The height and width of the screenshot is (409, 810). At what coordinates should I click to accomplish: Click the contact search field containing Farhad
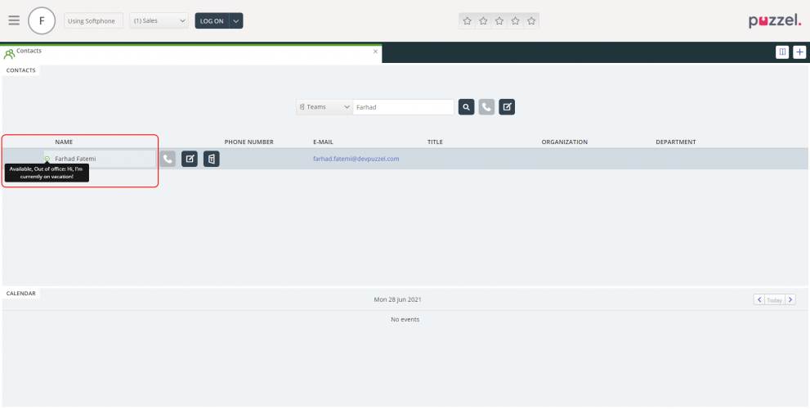402,107
